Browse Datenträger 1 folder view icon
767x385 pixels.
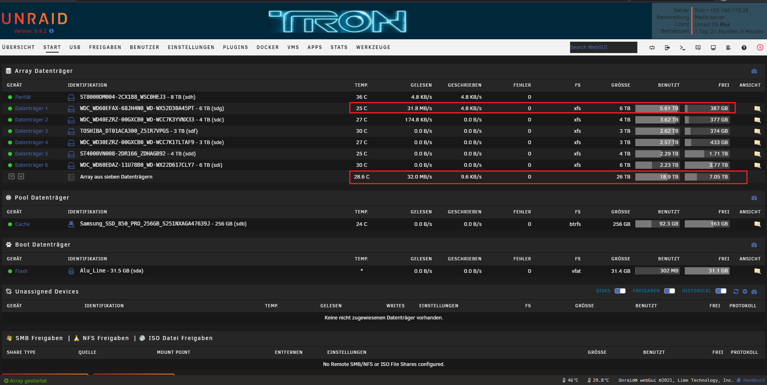click(x=757, y=108)
